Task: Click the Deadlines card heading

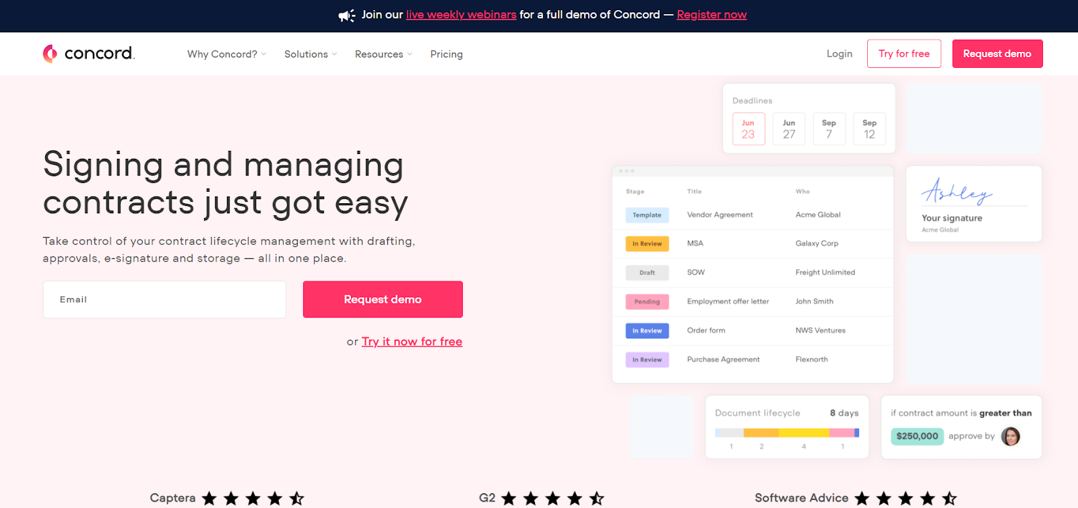Action: pyautogui.click(x=752, y=101)
